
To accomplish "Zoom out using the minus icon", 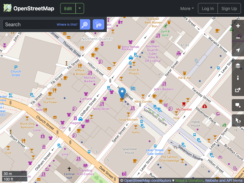I will [238, 38].
